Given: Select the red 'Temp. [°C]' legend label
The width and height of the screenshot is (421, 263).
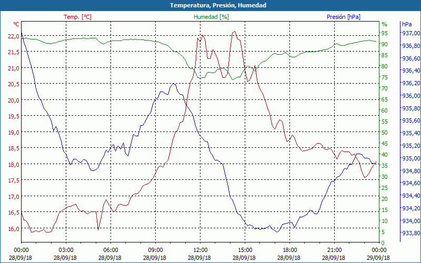Looking at the screenshot, I should tap(77, 17).
